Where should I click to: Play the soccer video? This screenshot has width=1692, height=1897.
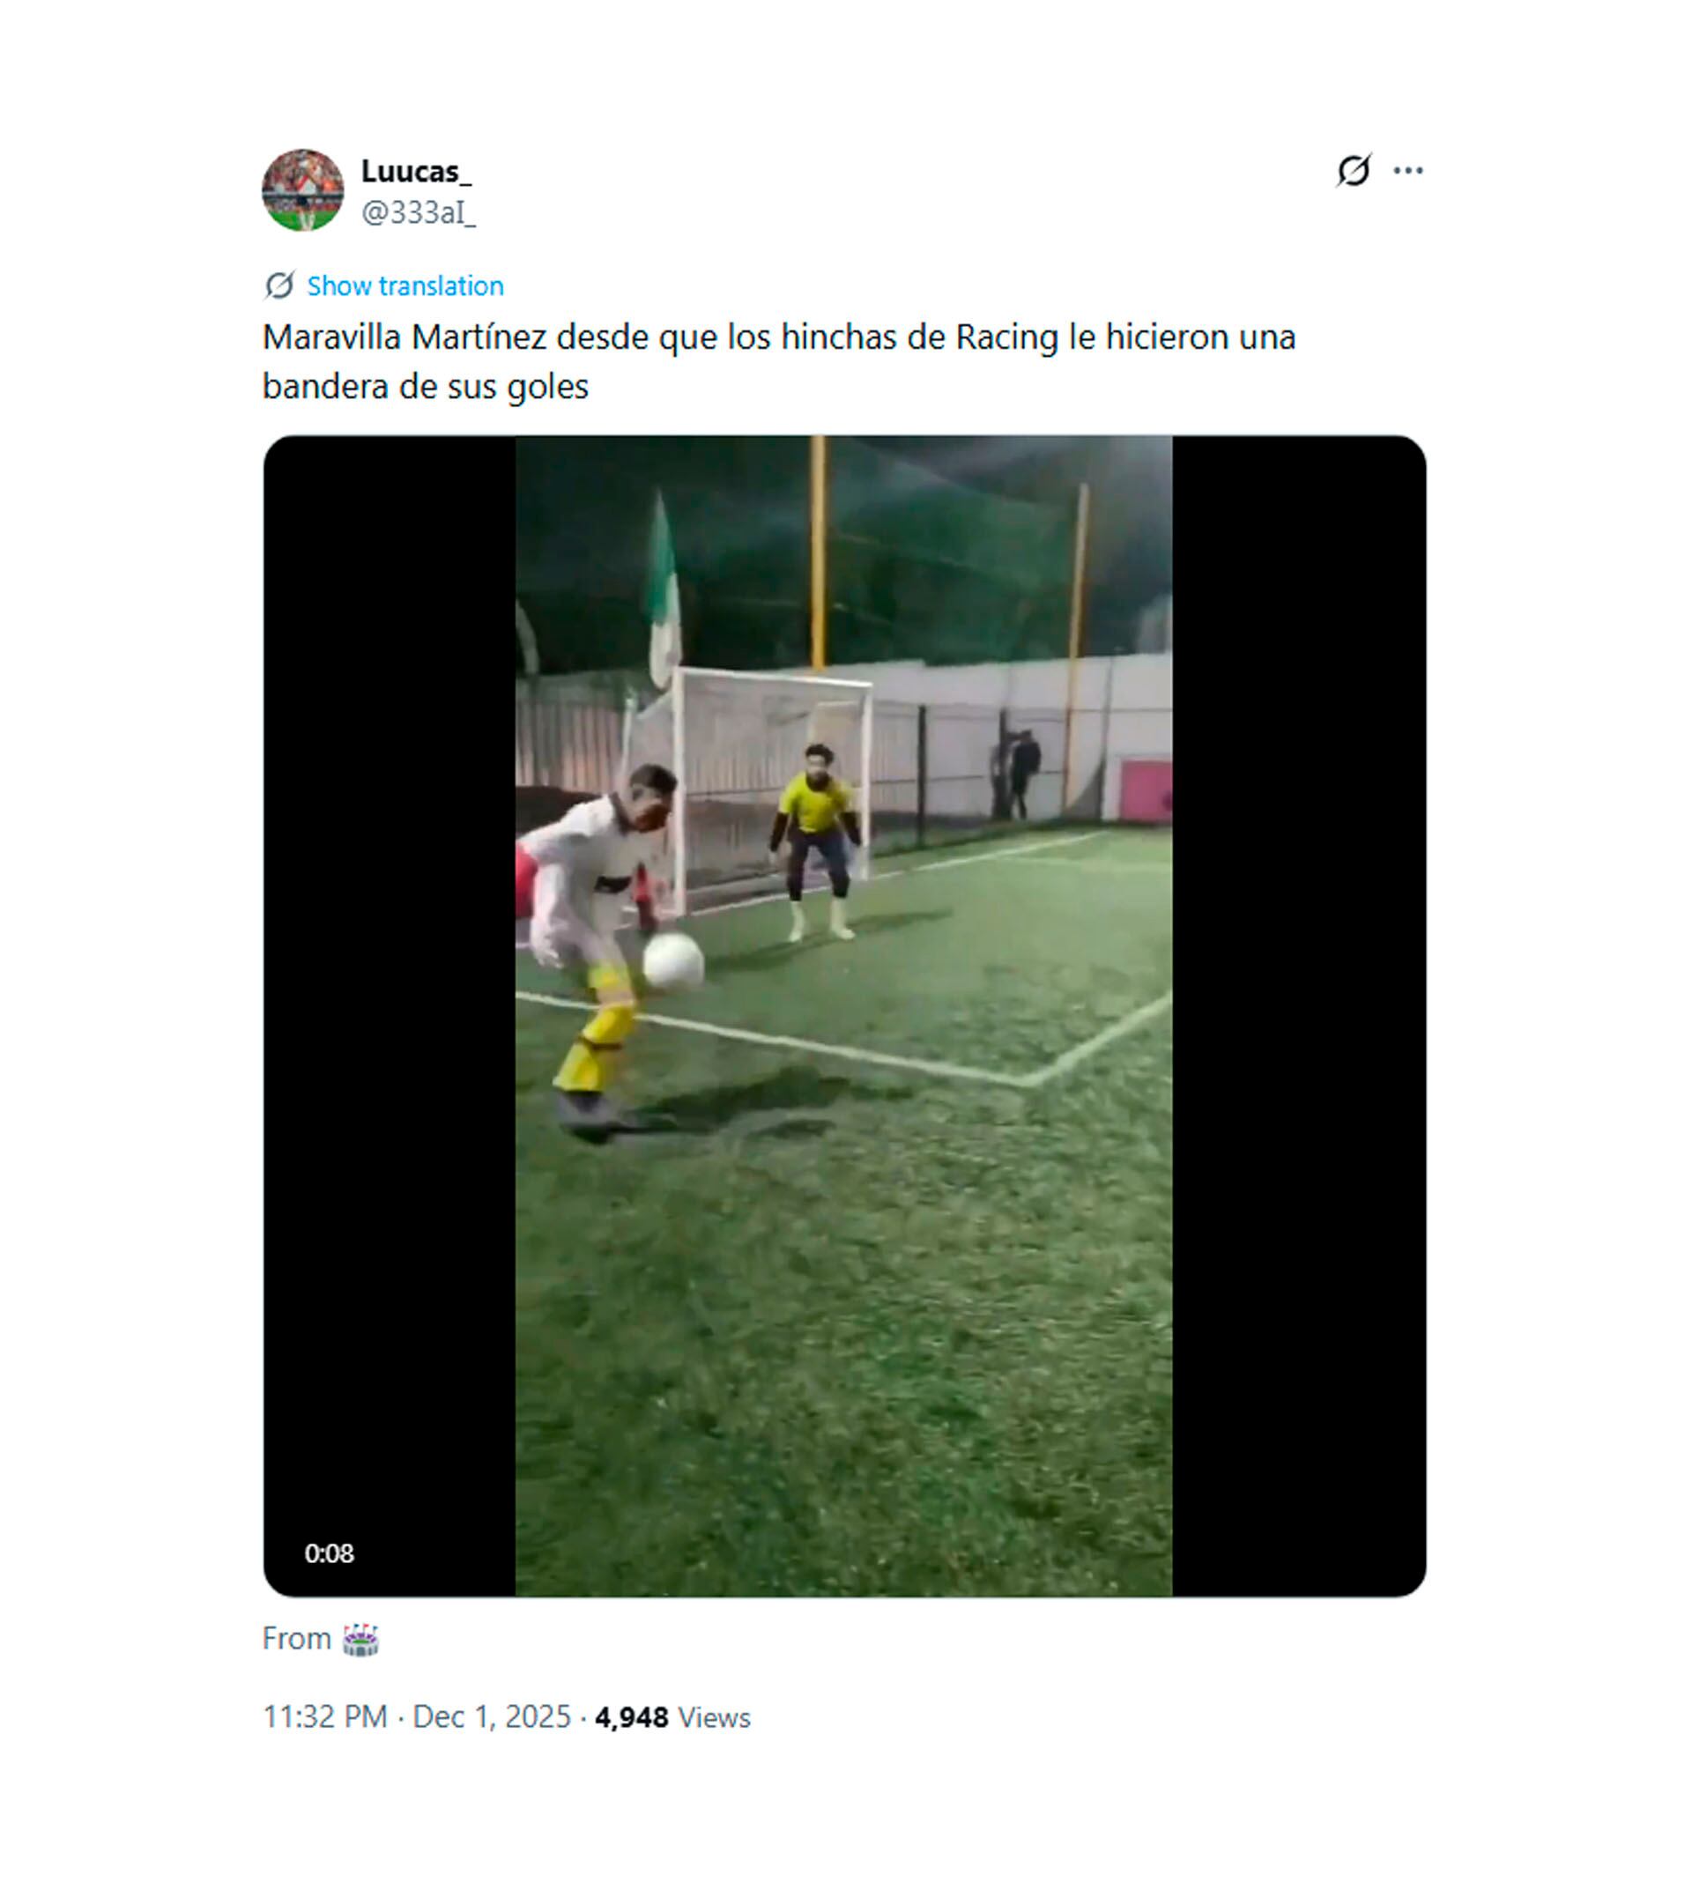[844, 1016]
